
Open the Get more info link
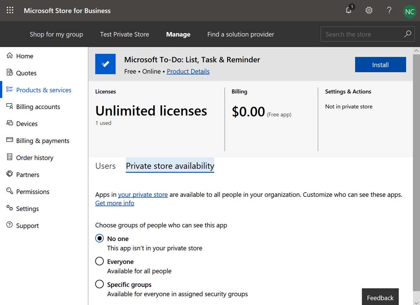[x=115, y=203]
